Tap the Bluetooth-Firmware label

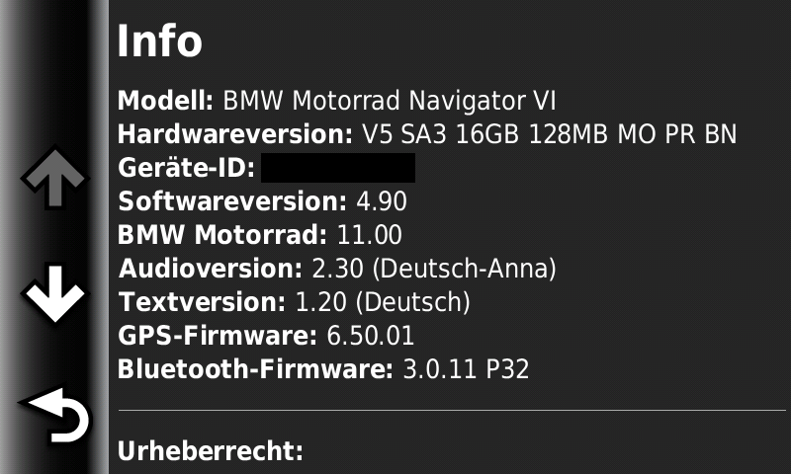256,370
